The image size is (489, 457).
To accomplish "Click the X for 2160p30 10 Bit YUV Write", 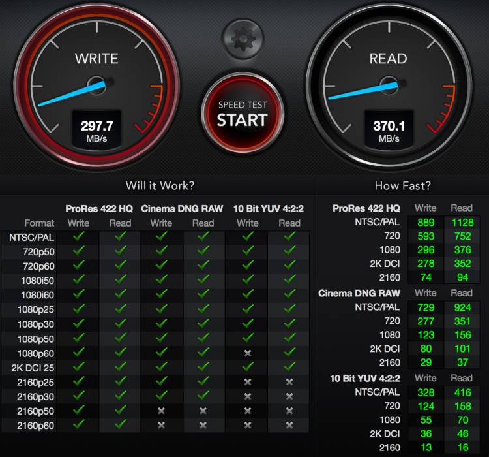I will 248,396.
